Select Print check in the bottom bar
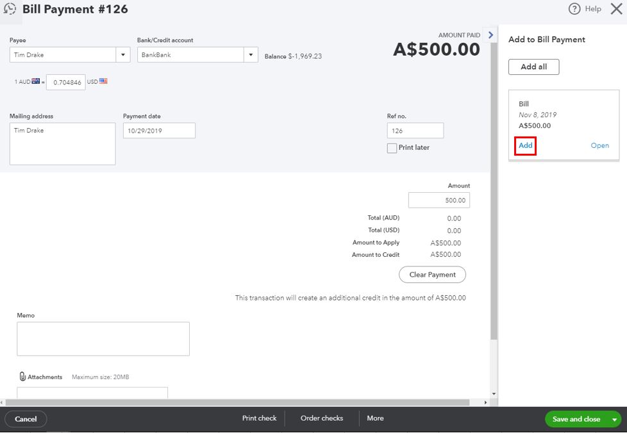Image resolution: width=627 pixels, height=433 pixels. coord(259,418)
